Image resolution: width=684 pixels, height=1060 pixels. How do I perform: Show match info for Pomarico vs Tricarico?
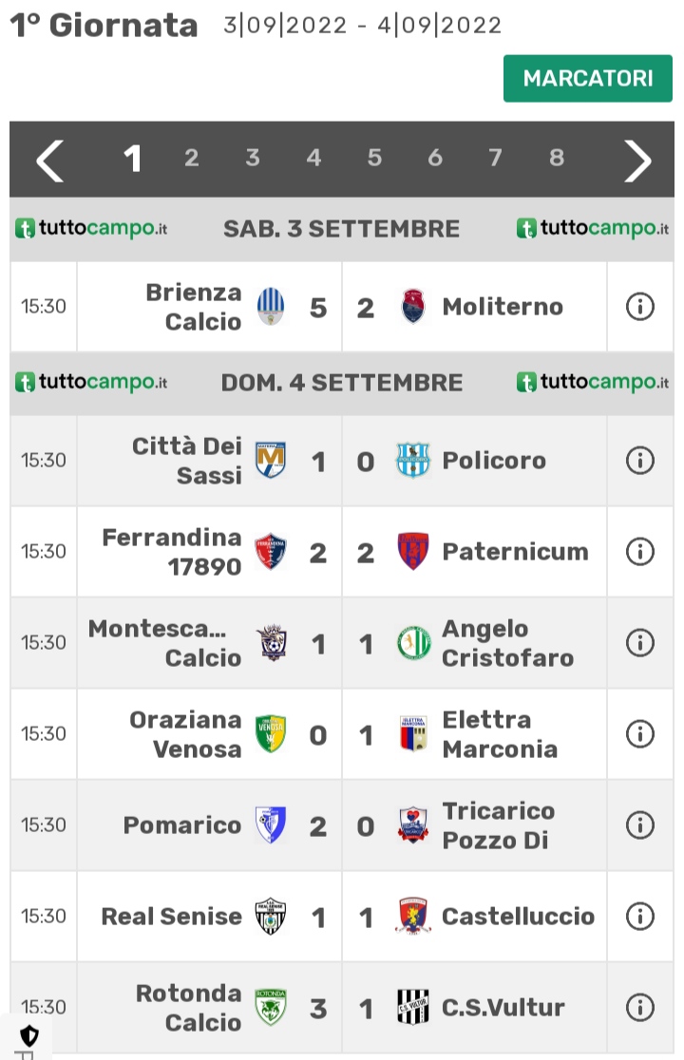[x=639, y=824]
